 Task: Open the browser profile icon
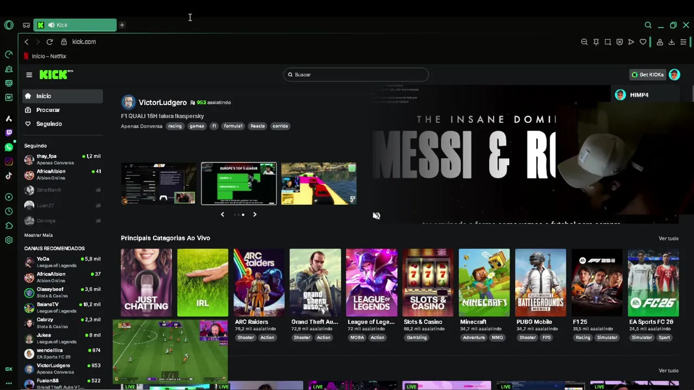tap(660, 42)
